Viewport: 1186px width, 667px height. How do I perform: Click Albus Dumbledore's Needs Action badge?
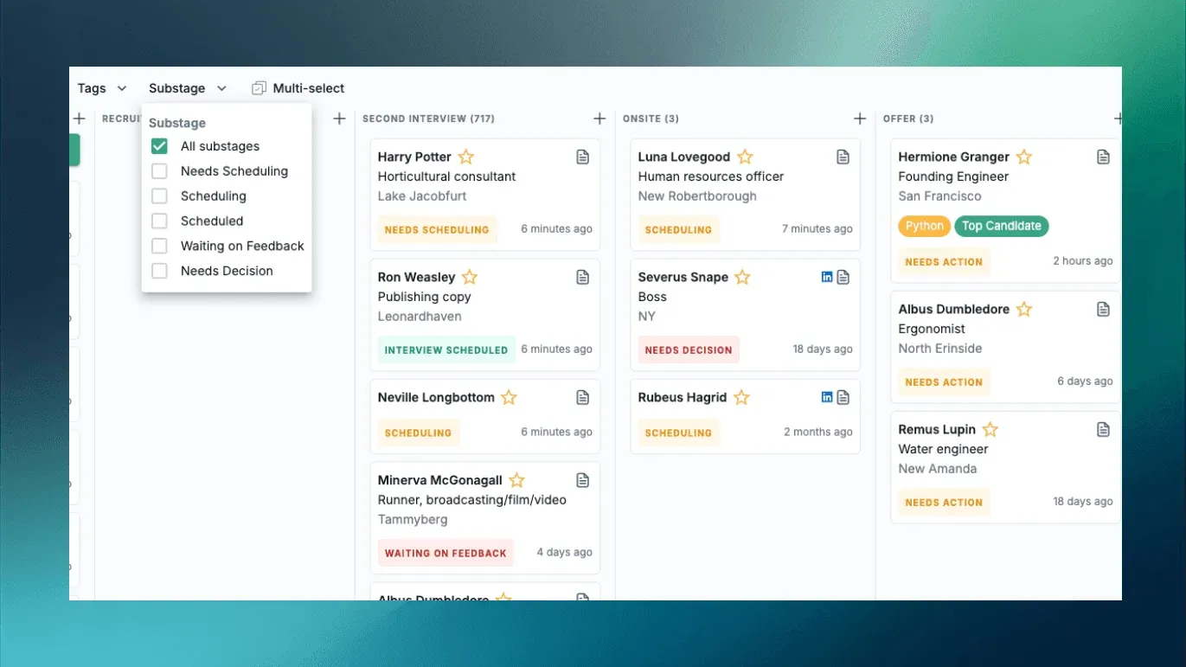pyautogui.click(x=944, y=382)
